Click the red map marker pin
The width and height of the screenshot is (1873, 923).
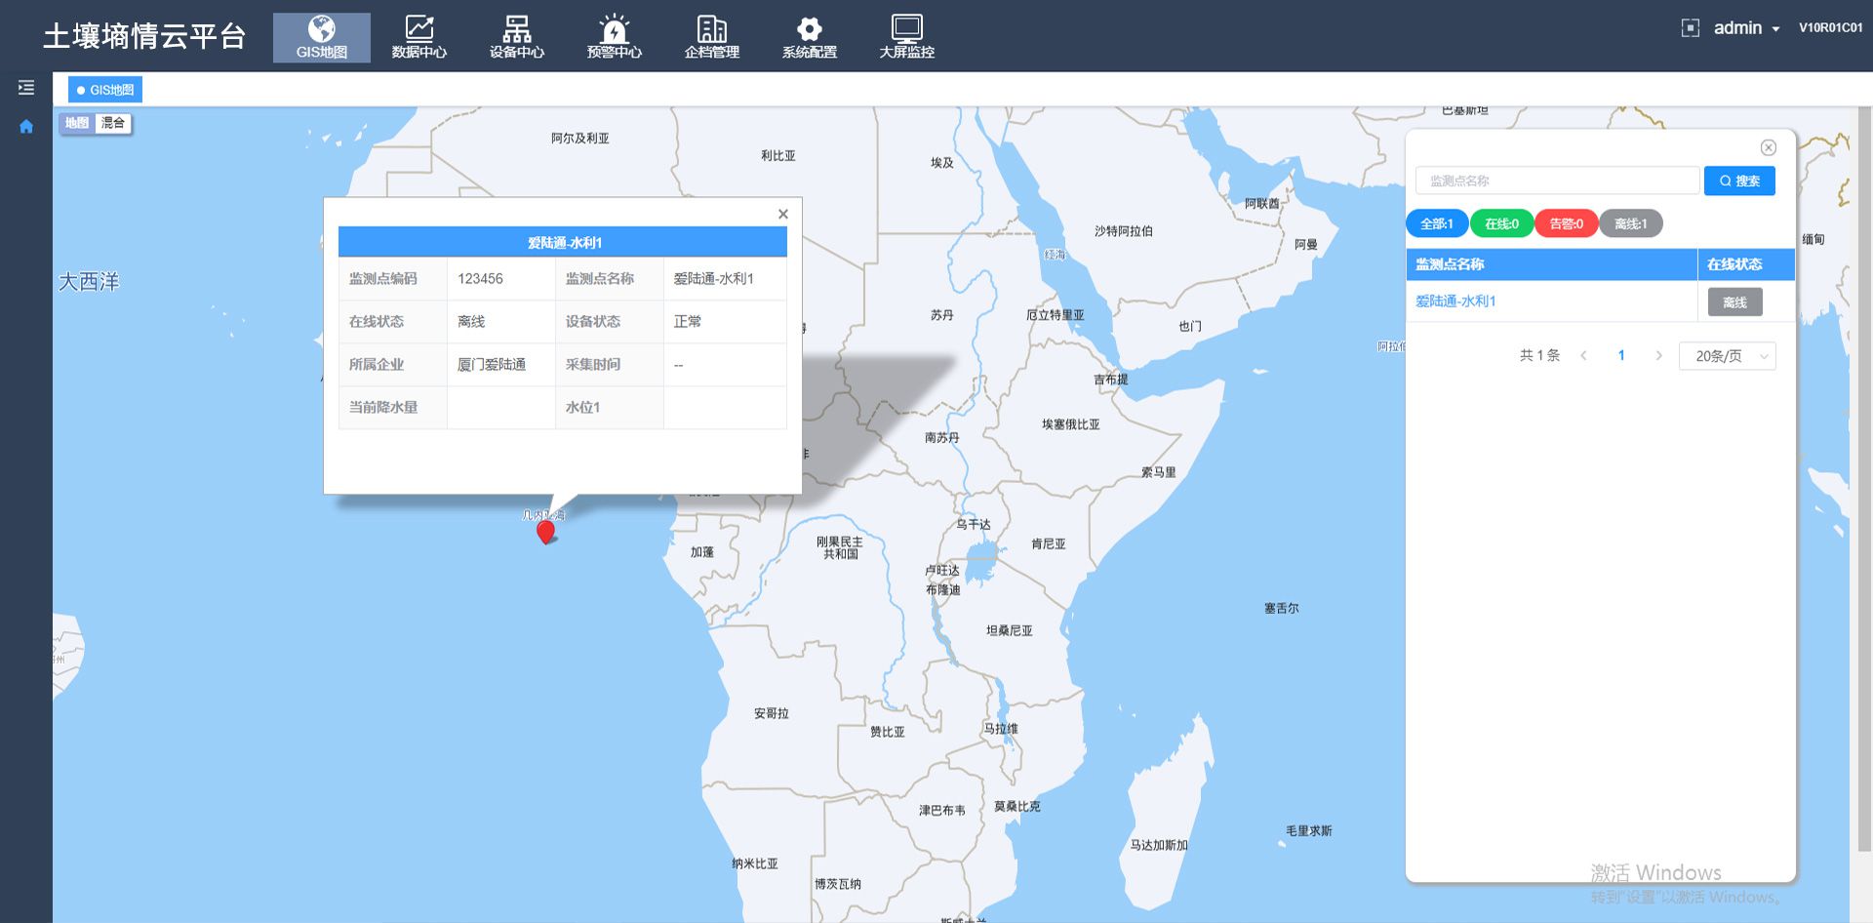[546, 531]
